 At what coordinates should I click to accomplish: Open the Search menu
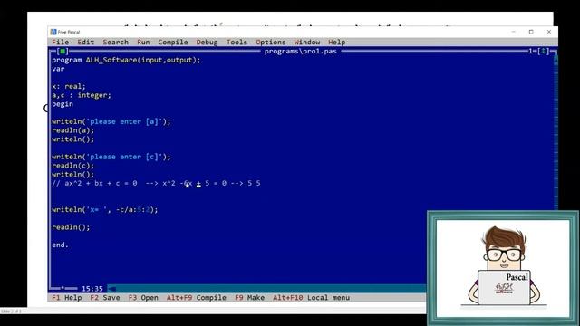tap(115, 43)
